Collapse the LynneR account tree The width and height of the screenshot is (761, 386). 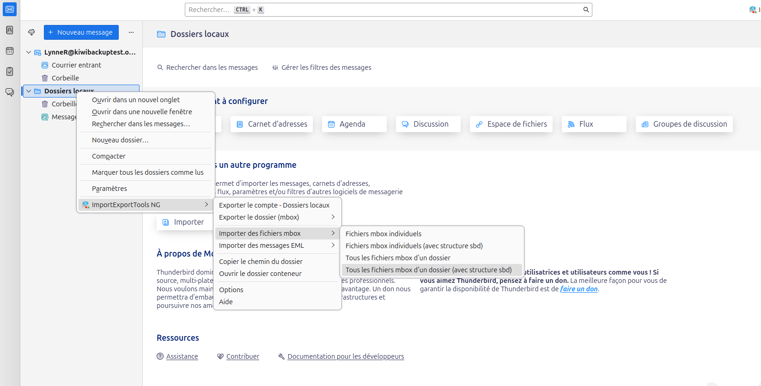(x=29, y=52)
